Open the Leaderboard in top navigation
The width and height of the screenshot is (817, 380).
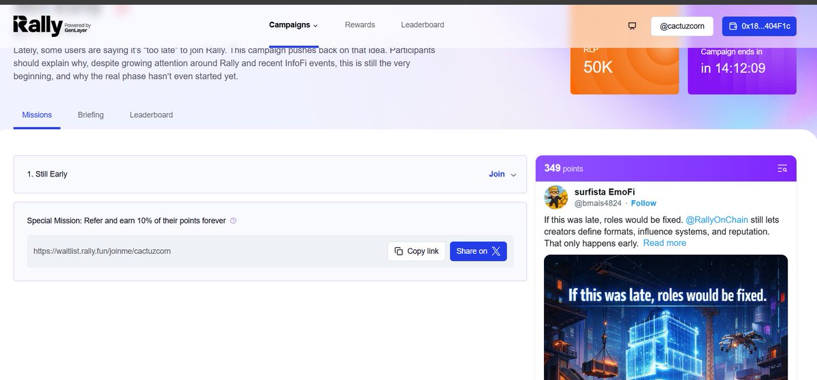pyautogui.click(x=422, y=25)
